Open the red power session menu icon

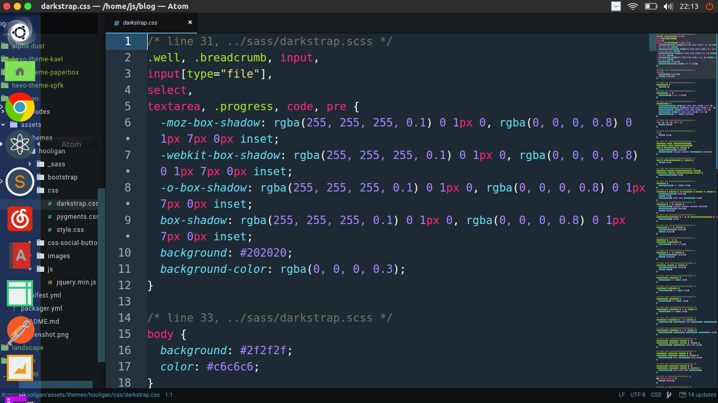pos(710,6)
